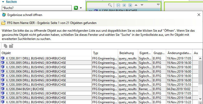Sort results by Objekt column header
The image size is (203, 104).
(46, 53)
